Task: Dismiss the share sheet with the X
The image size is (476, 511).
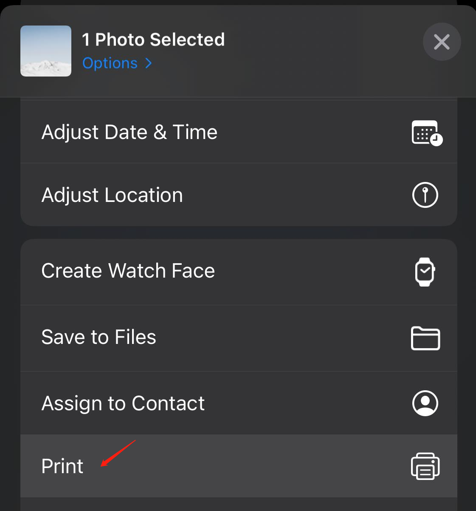Action: [x=442, y=42]
